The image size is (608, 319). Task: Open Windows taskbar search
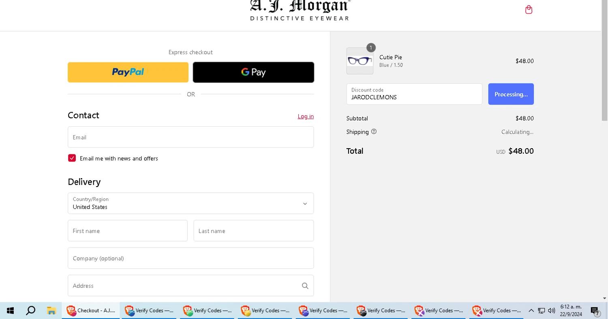click(30, 310)
